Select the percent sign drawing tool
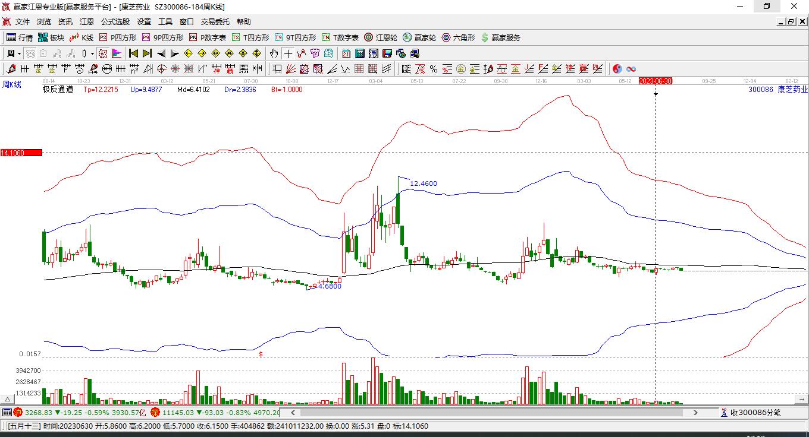The height and width of the screenshot is (437, 809). click(x=434, y=69)
